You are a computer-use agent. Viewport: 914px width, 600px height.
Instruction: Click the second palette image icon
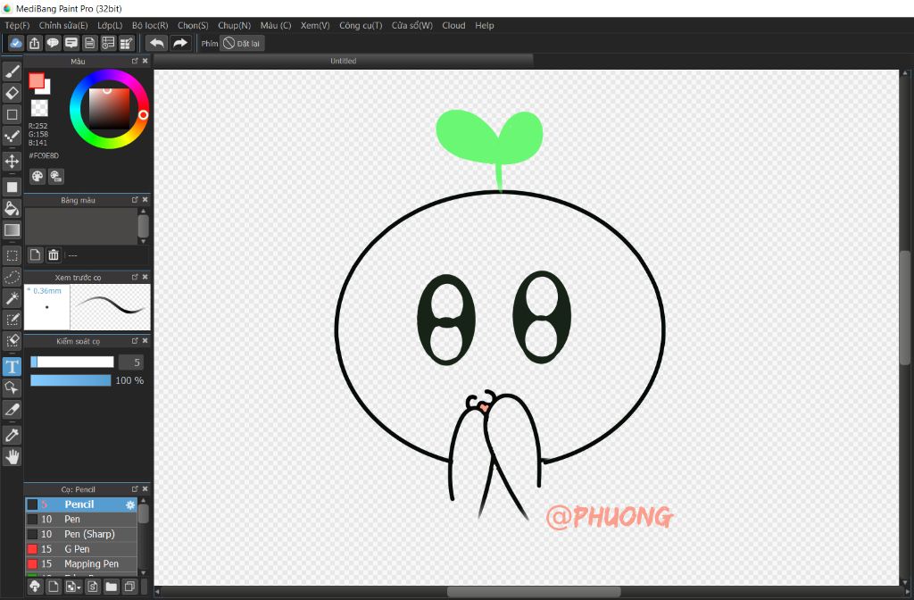tap(56, 176)
